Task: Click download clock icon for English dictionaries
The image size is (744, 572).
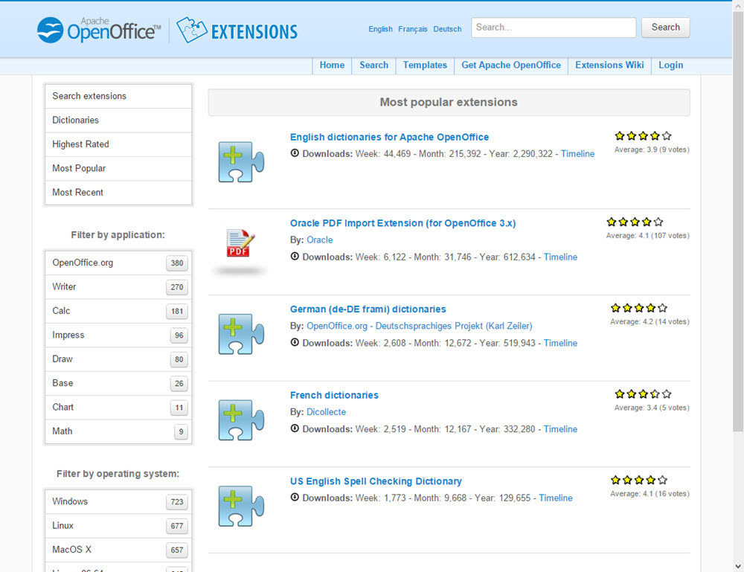Action: coord(295,153)
